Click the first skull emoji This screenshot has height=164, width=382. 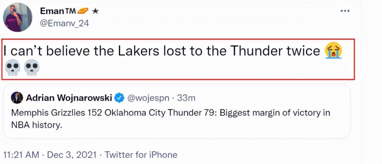(x=12, y=67)
